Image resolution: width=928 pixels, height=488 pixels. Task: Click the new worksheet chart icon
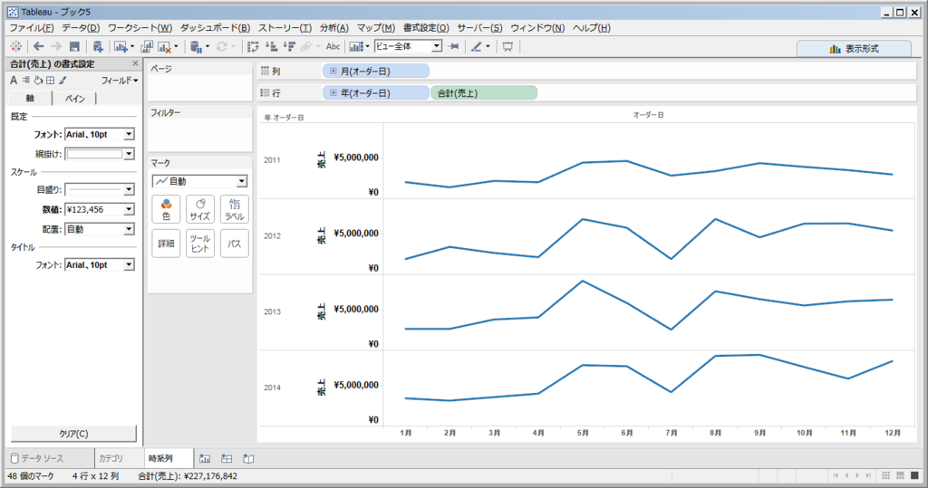click(x=121, y=46)
